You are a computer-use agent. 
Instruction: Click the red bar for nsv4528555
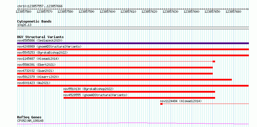coord(139,98)
